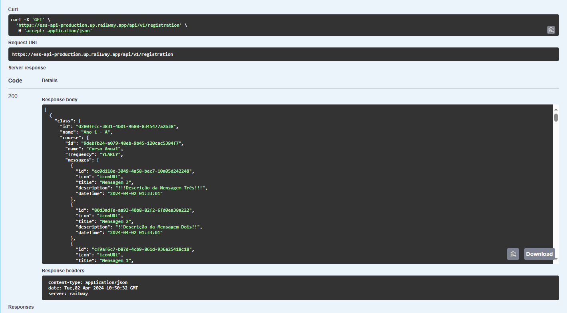Click the response body scroll-up arrow

[556, 109]
